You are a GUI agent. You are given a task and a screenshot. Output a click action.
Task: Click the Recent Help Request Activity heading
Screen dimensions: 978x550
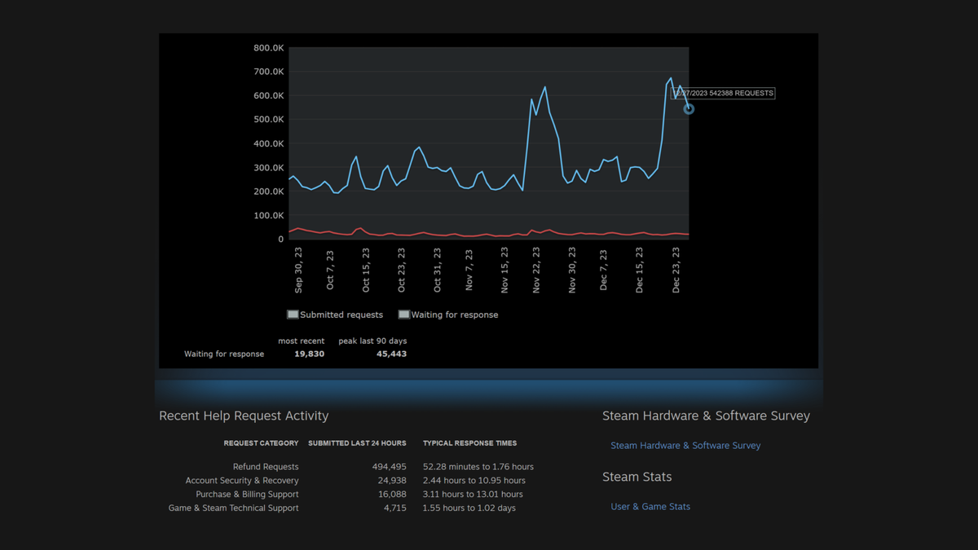(244, 416)
